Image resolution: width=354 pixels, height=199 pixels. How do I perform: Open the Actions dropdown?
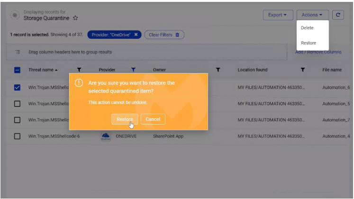click(312, 15)
